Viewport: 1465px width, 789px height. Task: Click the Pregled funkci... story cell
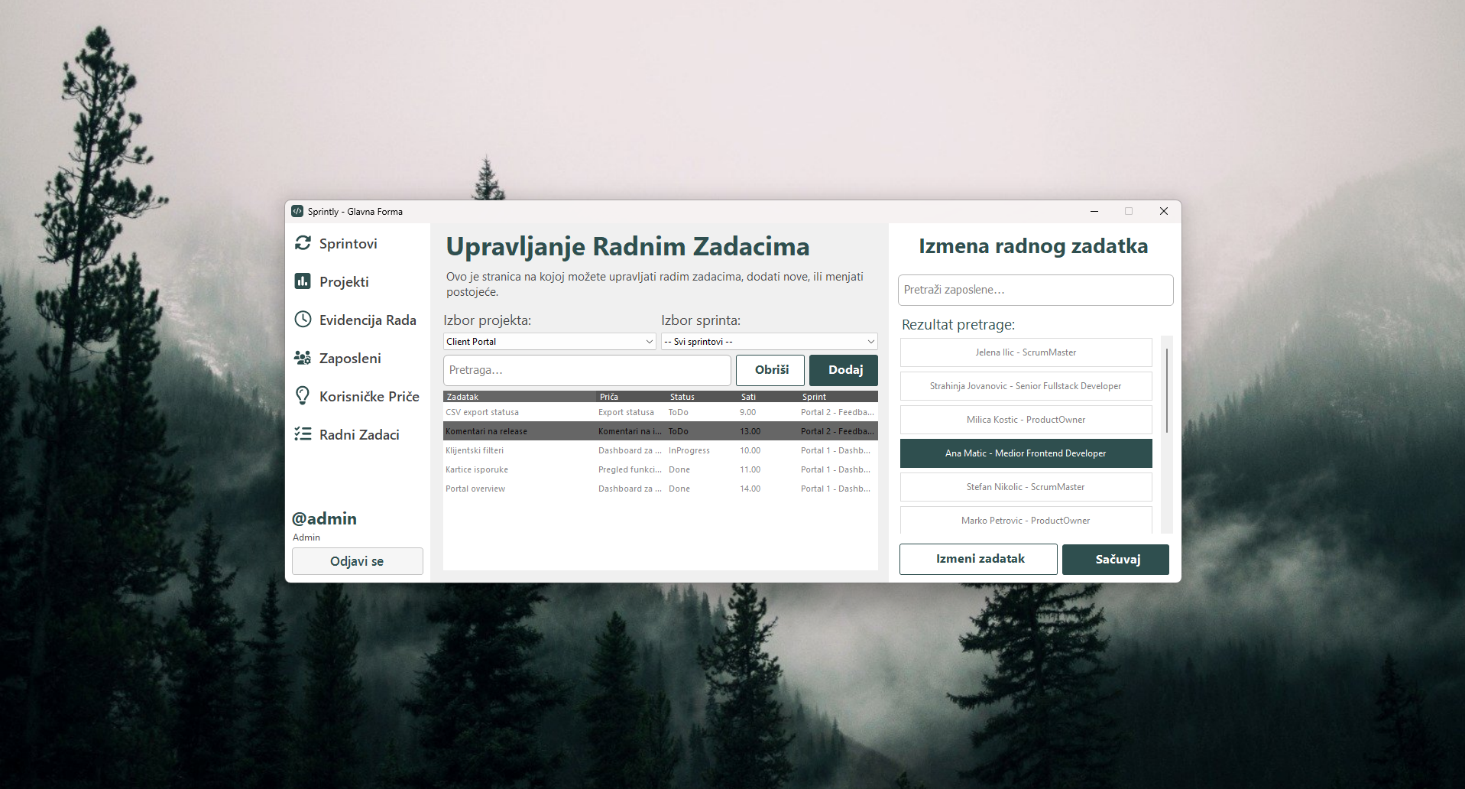(630, 469)
